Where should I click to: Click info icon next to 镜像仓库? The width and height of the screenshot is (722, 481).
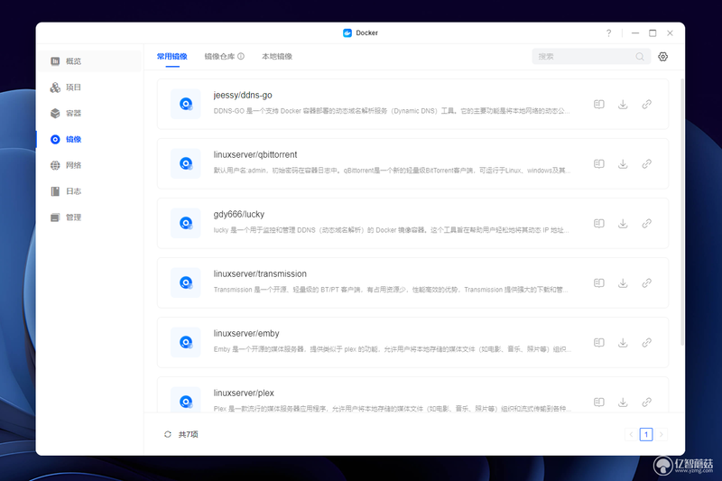point(241,56)
